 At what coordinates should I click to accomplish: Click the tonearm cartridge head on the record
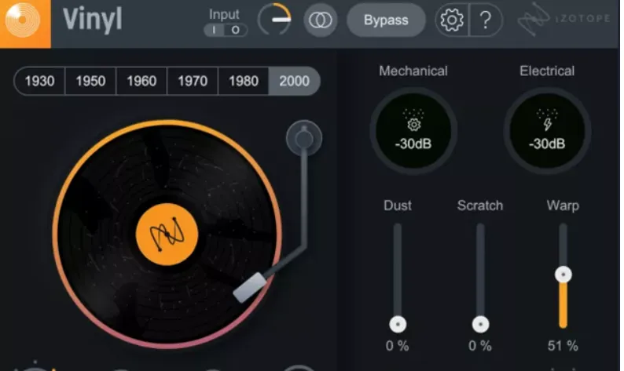pos(250,288)
